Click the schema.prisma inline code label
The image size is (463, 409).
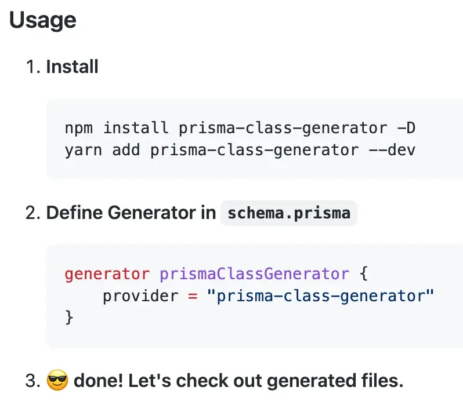[289, 213]
